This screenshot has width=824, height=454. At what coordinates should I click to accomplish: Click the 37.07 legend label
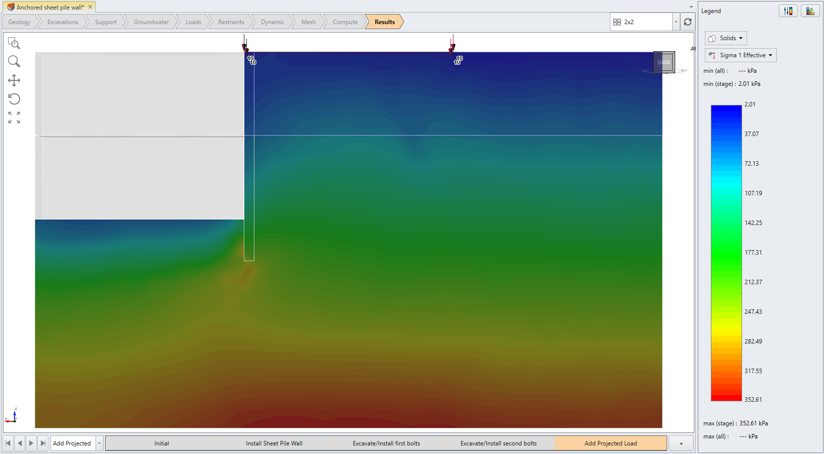pos(752,134)
